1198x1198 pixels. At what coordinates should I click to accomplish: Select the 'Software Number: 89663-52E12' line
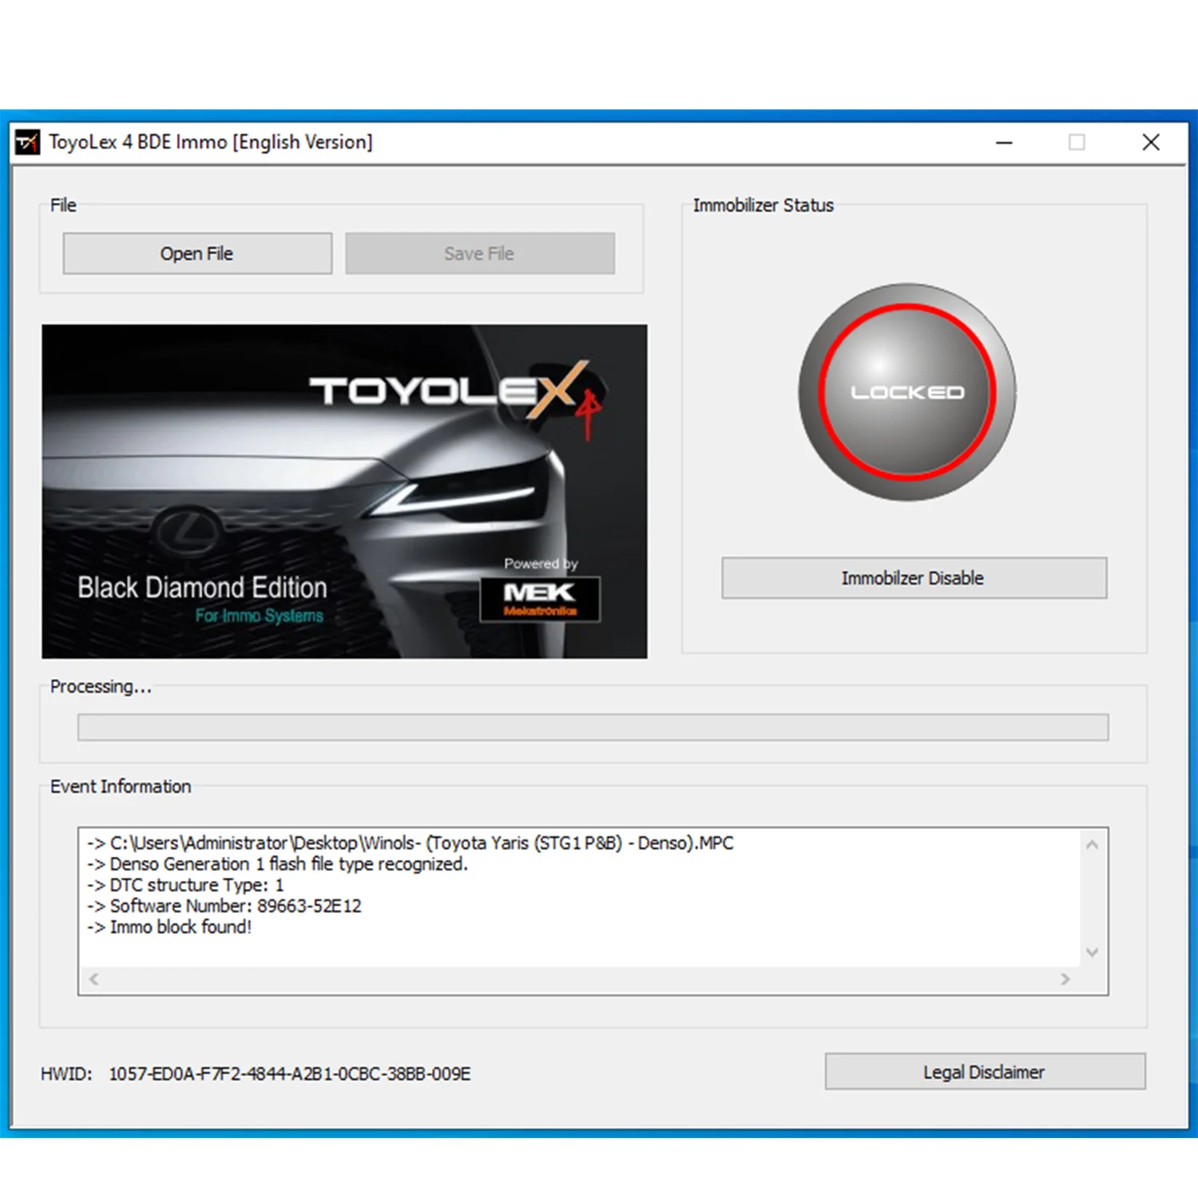click(224, 906)
